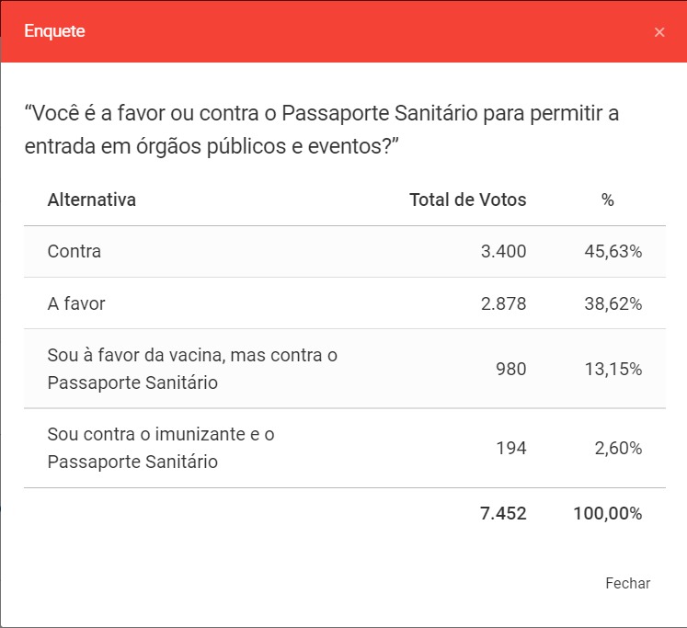Click the 13,15% percentage cell

pyautogui.click(x=612, y=369)
